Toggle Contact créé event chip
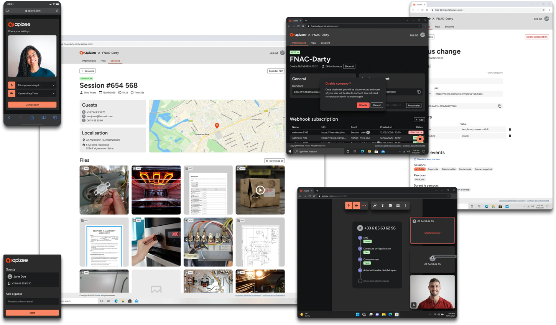Viewport: 556px width, 325px height. click(x=465, y=169)
